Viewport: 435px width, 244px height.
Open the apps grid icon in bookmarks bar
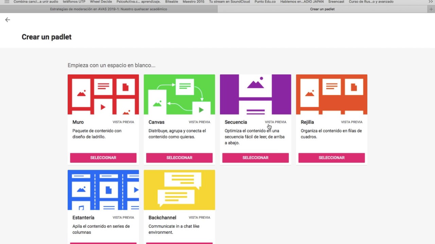[x=7, y=2]
